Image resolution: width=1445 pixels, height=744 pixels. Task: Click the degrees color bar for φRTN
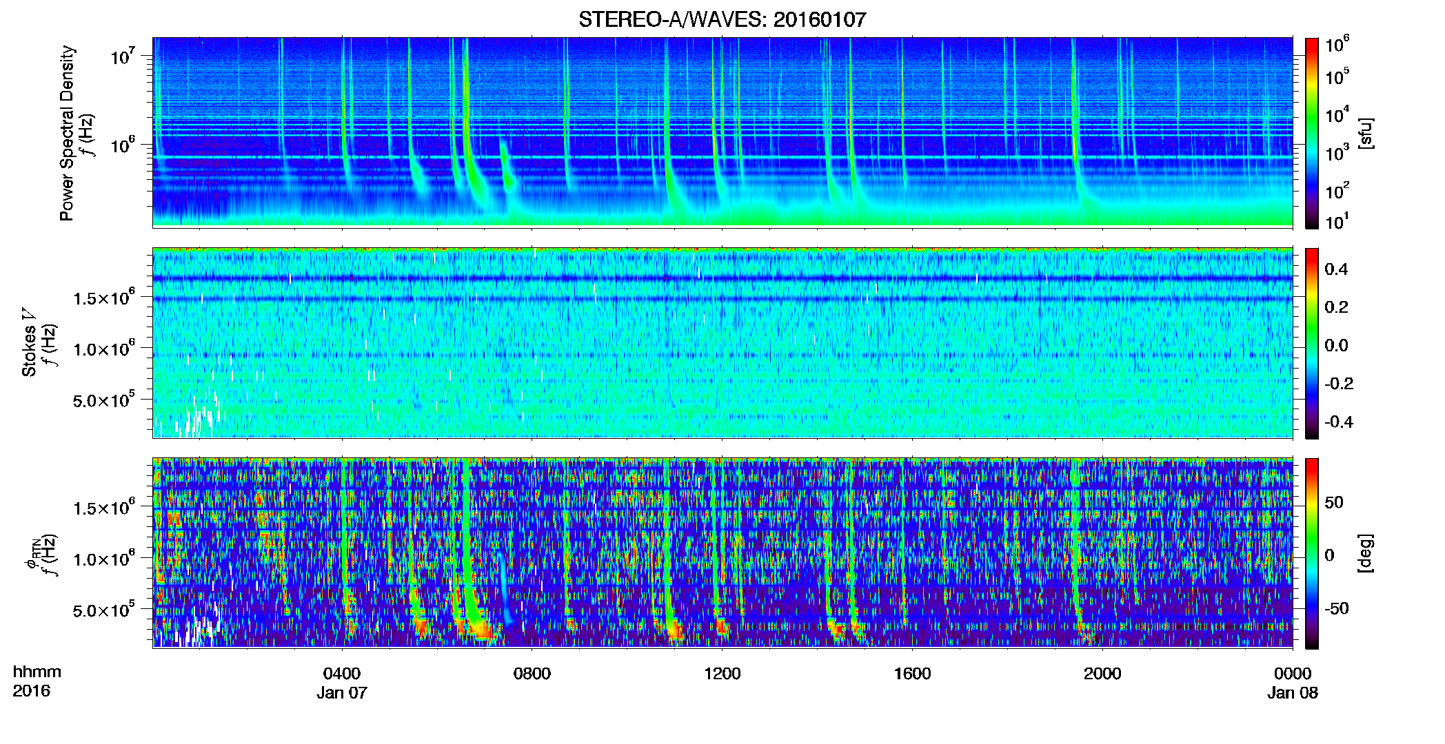tap(1311, 553)
